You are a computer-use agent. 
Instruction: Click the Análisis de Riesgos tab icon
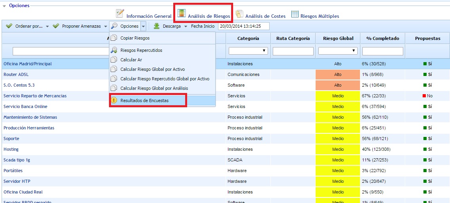point(182,14)
